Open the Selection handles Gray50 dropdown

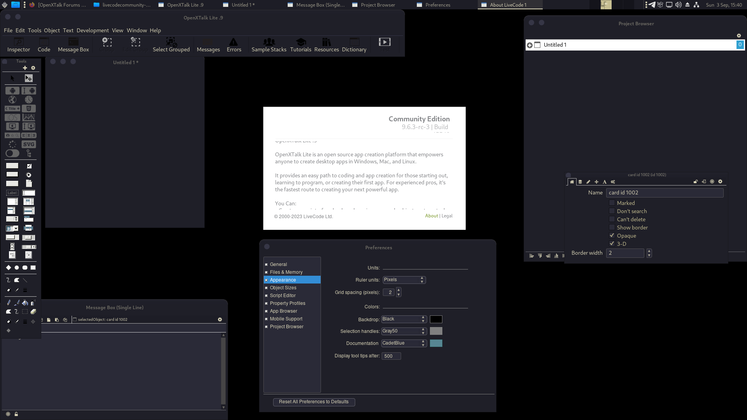click(404, 331)
